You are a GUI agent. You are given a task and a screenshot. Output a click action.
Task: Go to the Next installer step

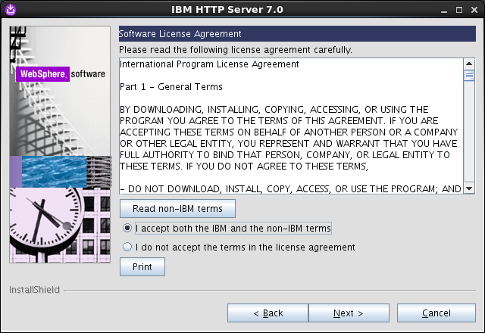tap(349, 313)
